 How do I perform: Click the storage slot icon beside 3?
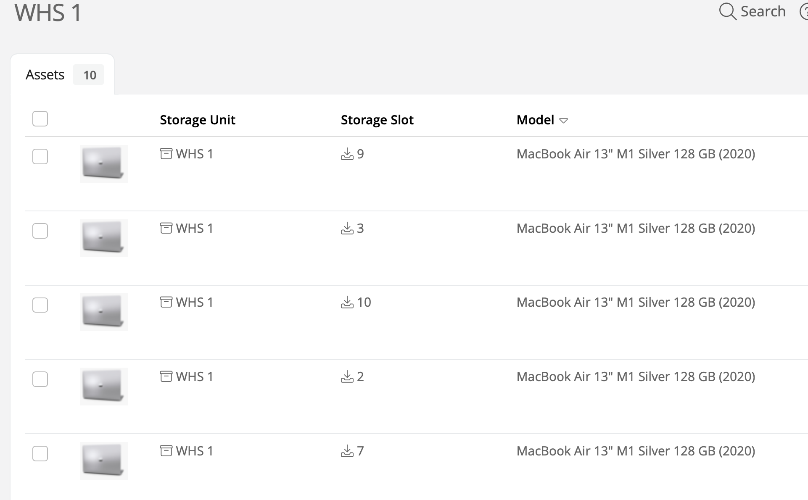point(347,228)
